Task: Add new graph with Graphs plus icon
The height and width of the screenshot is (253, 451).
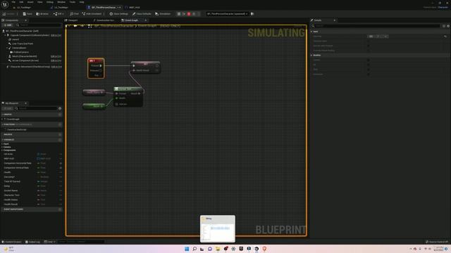Action: tap(60, 115)
